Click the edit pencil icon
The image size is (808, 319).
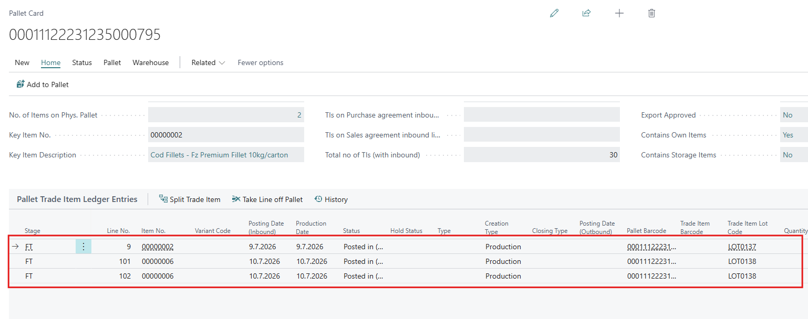[554, 13]
